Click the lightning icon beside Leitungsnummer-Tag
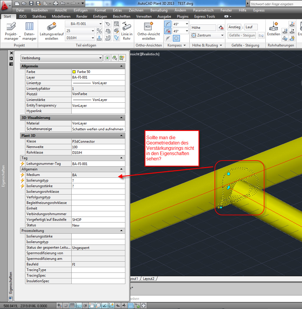The width and height of the screenshot is (302, 309). (x=22, y=164)
